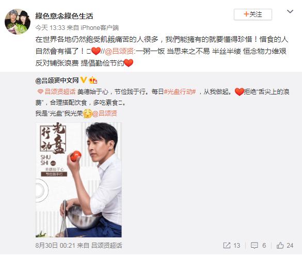Open the #光盘行动# hashtag
302x257 pixels.
pos(180,91)
